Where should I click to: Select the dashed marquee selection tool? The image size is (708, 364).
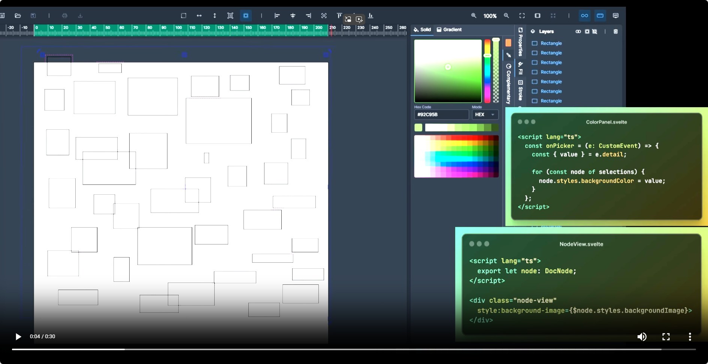pyautogui.click(x=184, y=16)
